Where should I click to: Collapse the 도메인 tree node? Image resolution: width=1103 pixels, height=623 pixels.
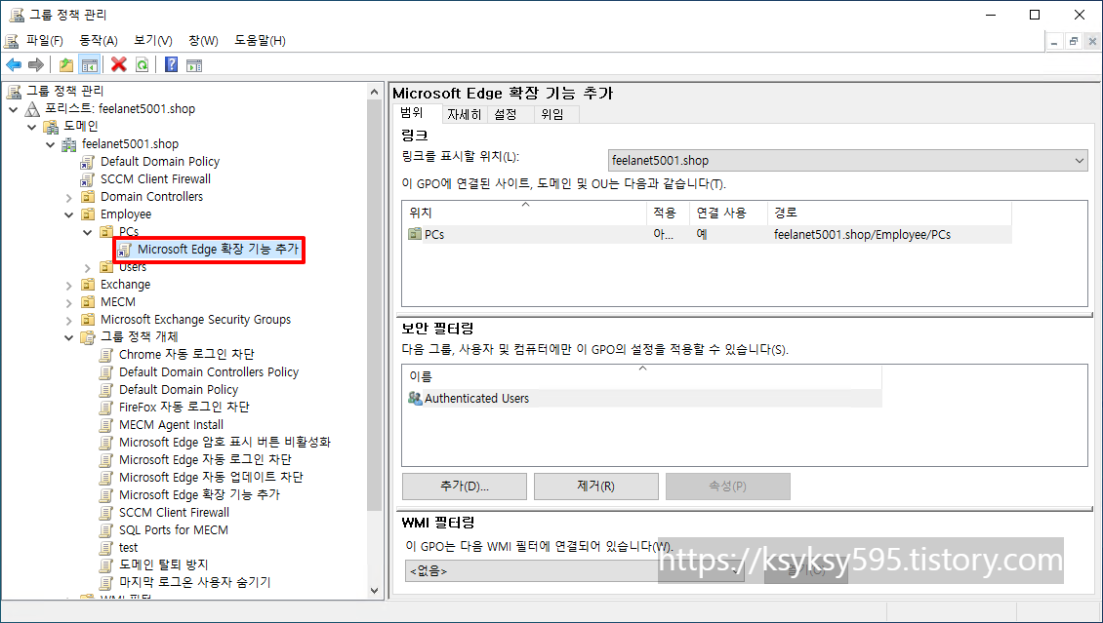[31, 127]
